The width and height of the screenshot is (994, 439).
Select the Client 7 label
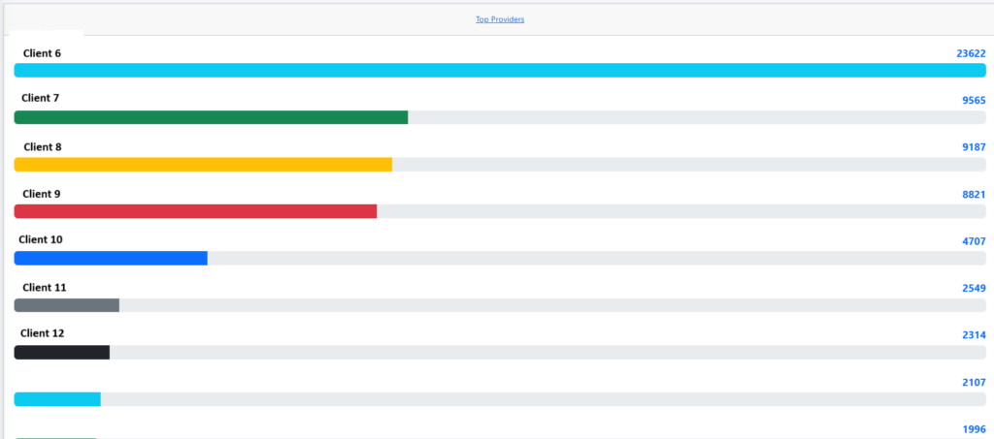pos(41,98)
